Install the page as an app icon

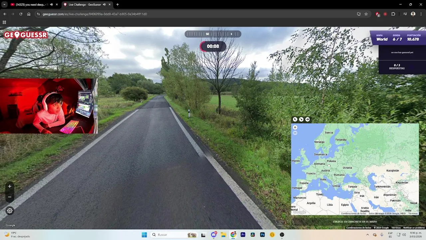tap(359, 14)
